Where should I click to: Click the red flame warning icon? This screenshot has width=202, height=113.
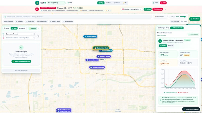[37, 9]
